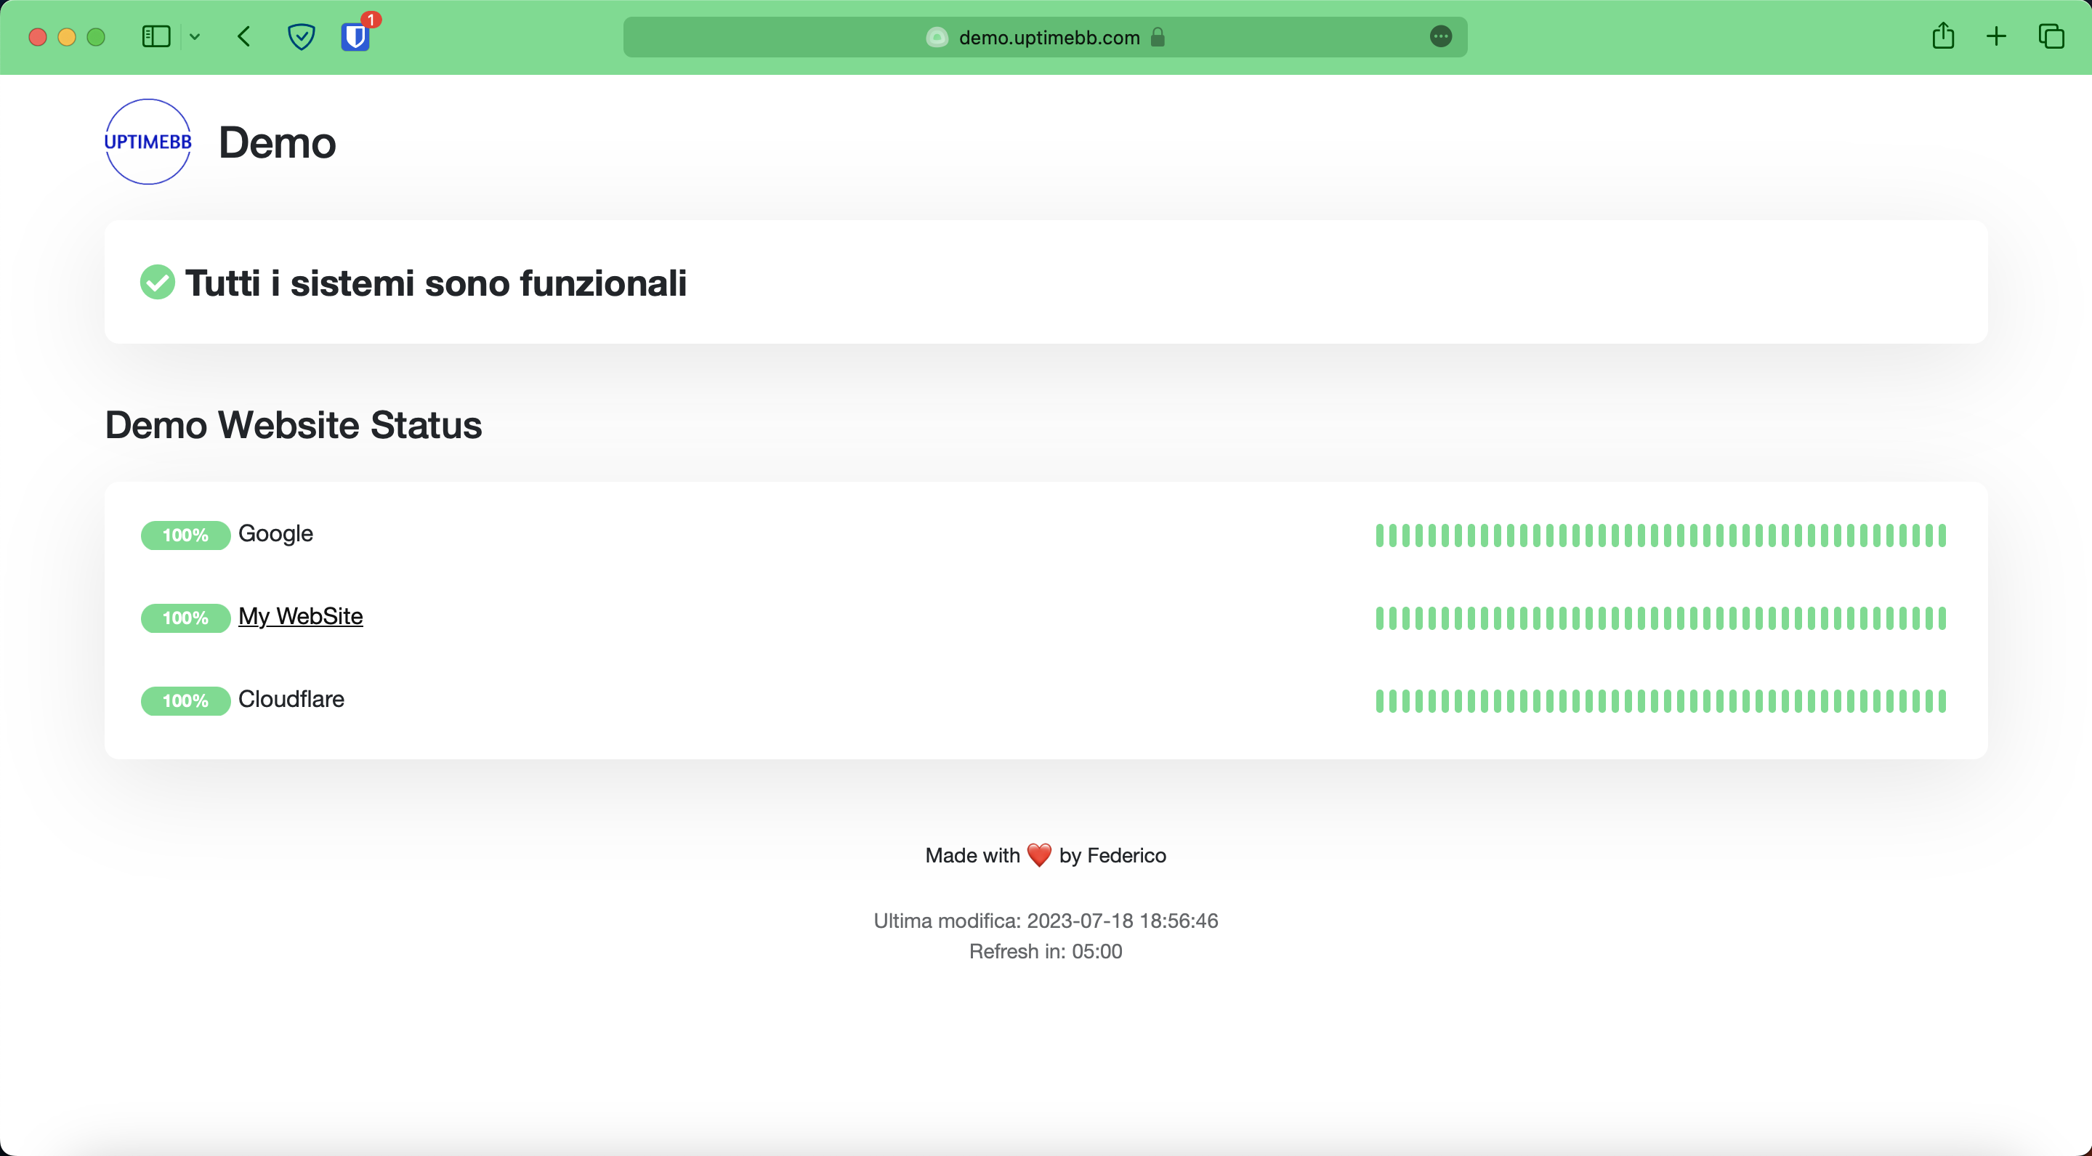Image resolution: width=2092 pixels, height=1156 pixels.
Task: Click the last bar in Google's uptime history
Action: click(x=1942, y=535)
